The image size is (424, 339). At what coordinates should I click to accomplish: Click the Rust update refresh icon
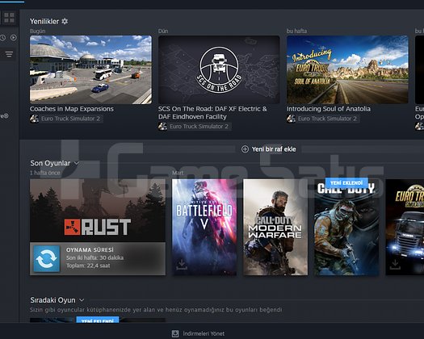(x=47, y=258)
